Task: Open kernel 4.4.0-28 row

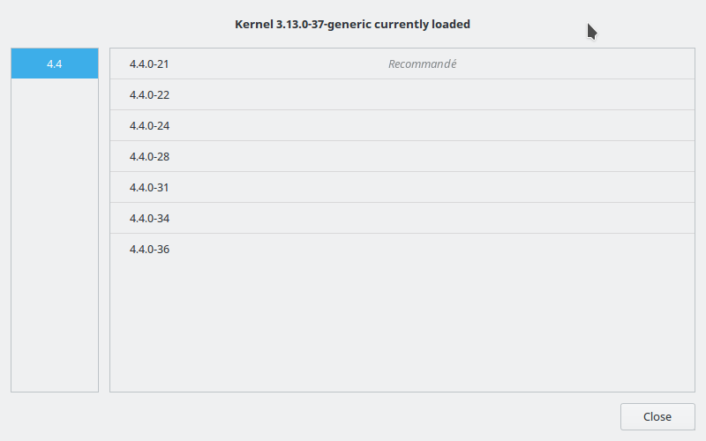Action: (402, 156)
